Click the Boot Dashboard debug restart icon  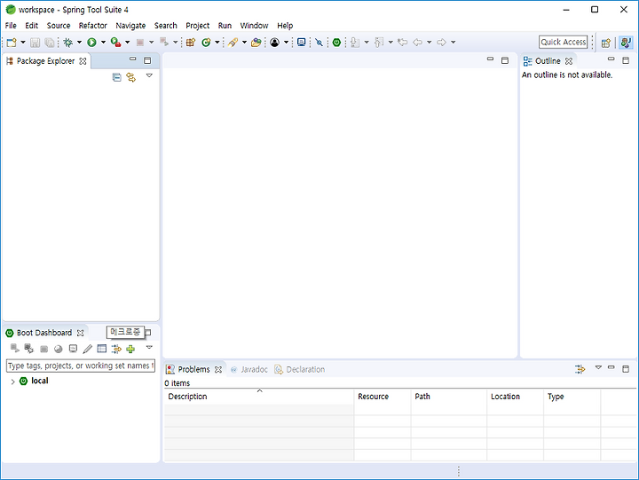[29, 349]
